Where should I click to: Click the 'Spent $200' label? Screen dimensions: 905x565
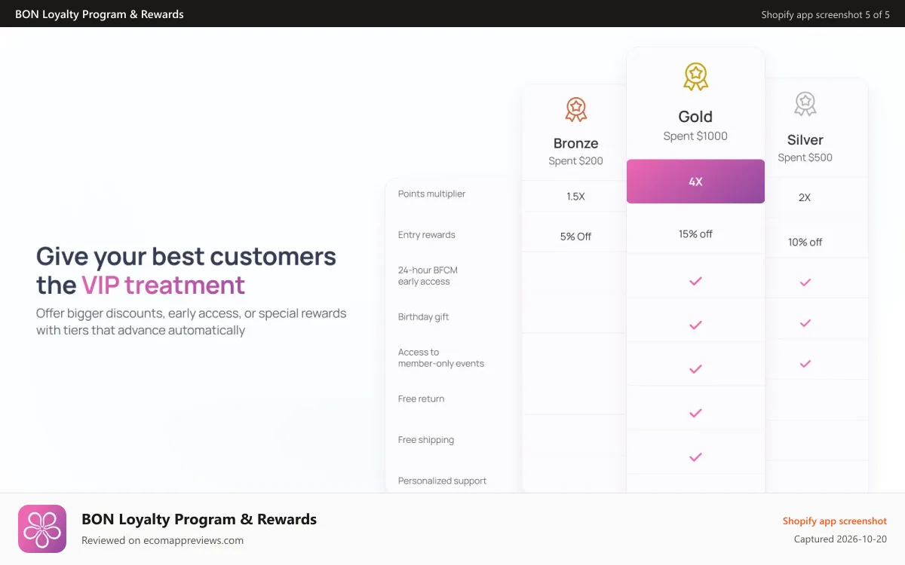click(x=576, y=161)
